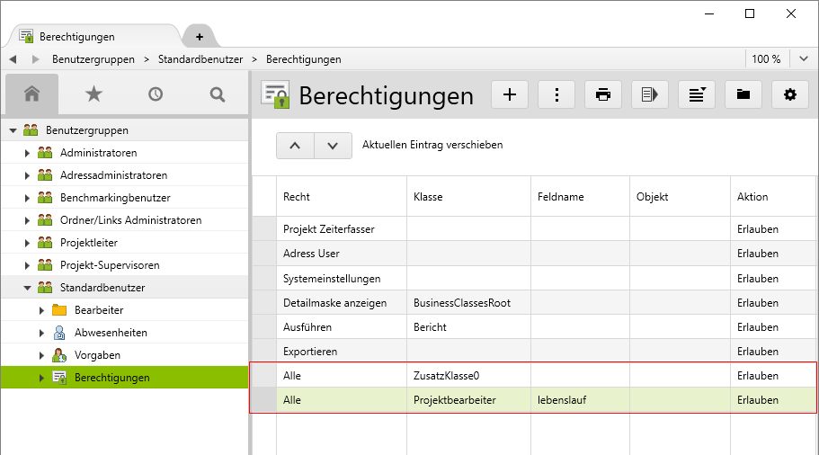Open the history clock tab

tap(156, 94)
